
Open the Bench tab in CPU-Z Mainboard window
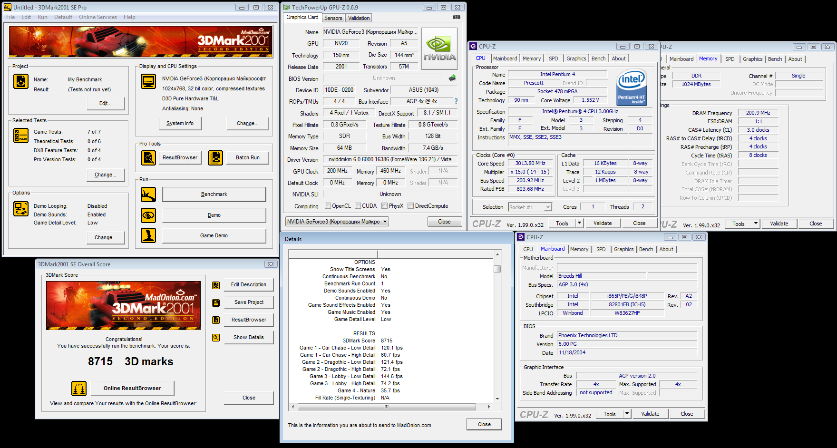pos(646,249)
